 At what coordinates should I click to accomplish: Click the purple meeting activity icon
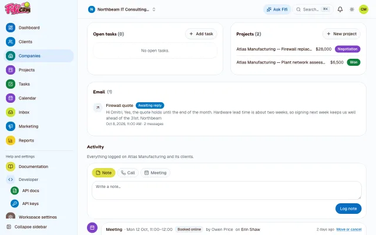click(x=92, y=227)
